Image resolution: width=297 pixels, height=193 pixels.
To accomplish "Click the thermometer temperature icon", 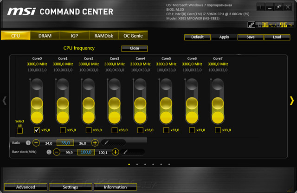I will [x=252, y=25].
